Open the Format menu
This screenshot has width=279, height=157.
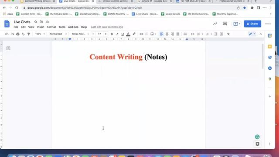click(51, 27)
